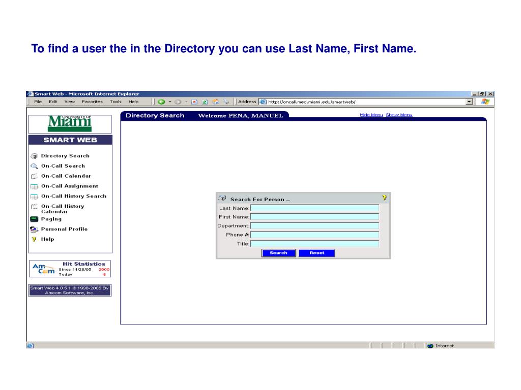521x390 pixels.
Task: Open the Edit menu
Action: (x=53, y=102)
